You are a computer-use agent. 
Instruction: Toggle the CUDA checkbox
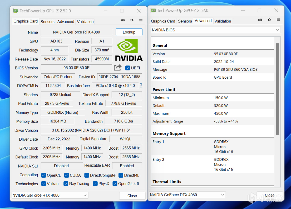coord(66,175)
